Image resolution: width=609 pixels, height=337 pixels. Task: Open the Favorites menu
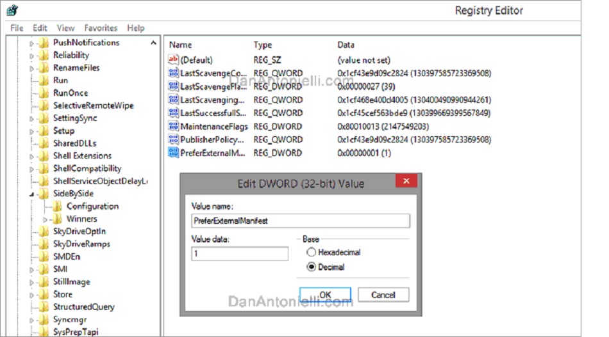101,28
